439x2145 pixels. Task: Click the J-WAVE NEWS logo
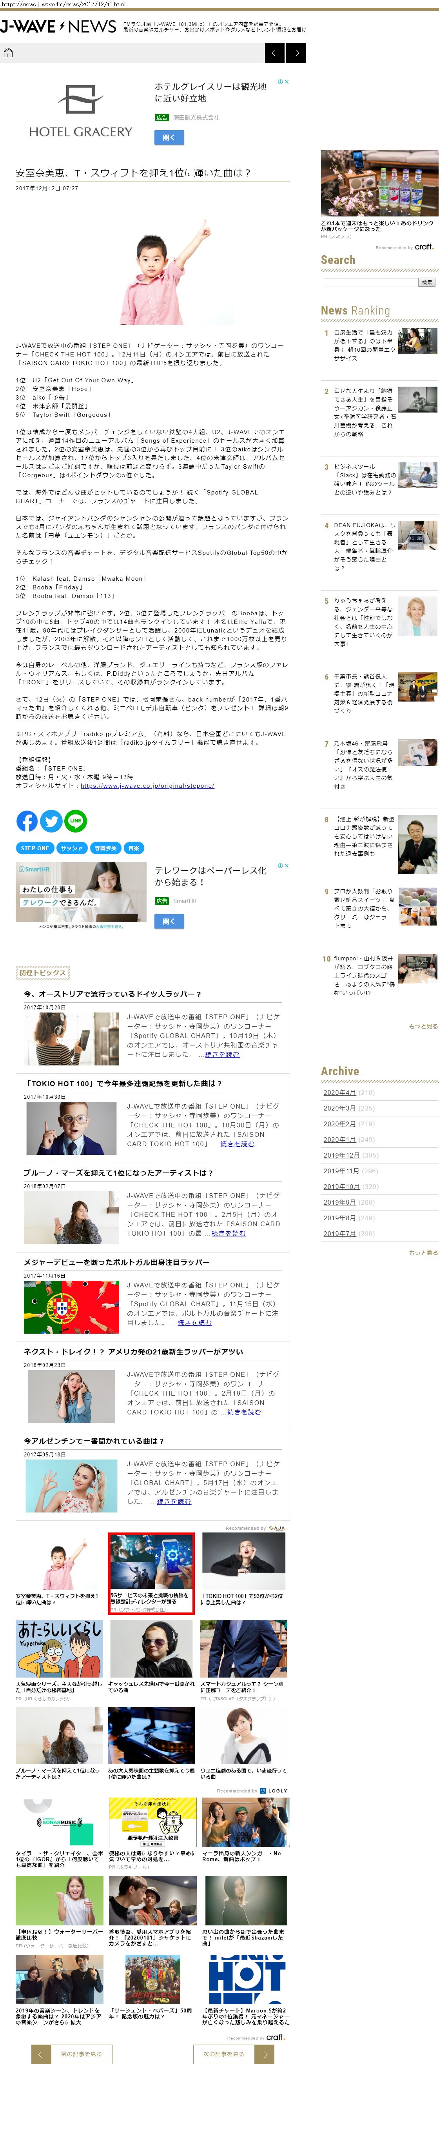point(58,27)
